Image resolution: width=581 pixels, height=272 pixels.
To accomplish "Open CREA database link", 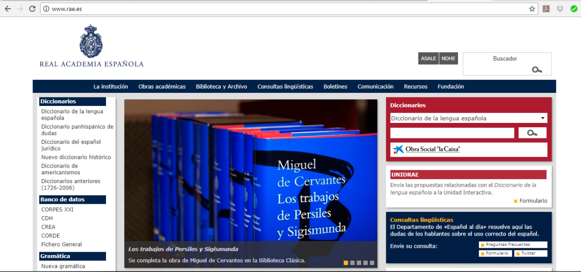I will tap(48, 227).
